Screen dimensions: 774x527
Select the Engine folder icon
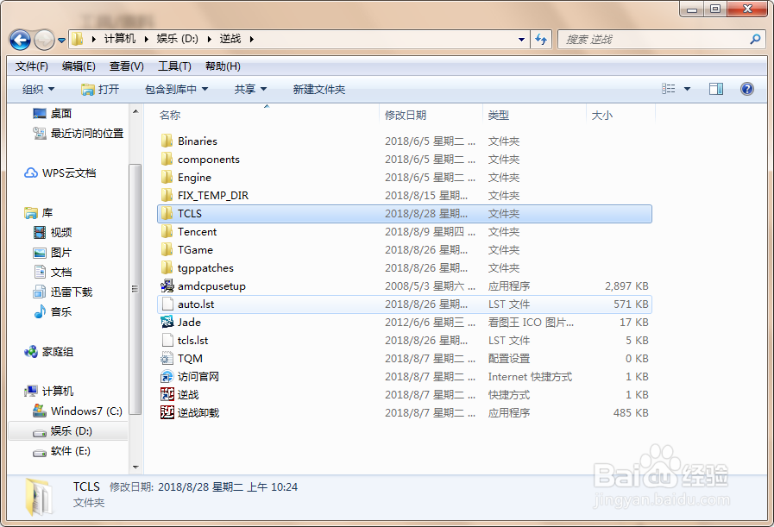point(167,178)
